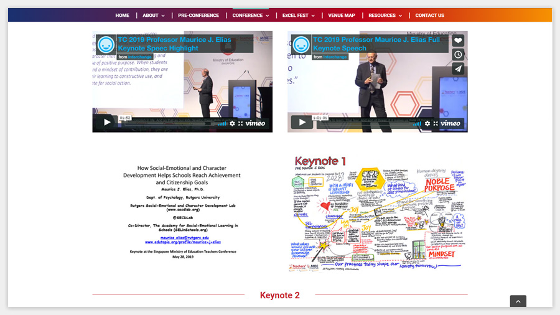Click the maurice.elias@rutgers.edu email link
560x315 pixels.
[x=184, y=238]
